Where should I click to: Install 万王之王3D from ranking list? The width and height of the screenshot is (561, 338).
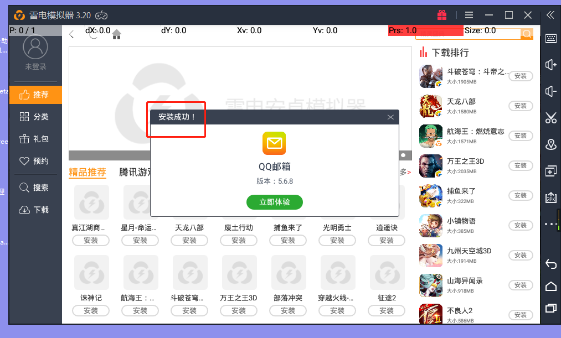pos(521,166)
